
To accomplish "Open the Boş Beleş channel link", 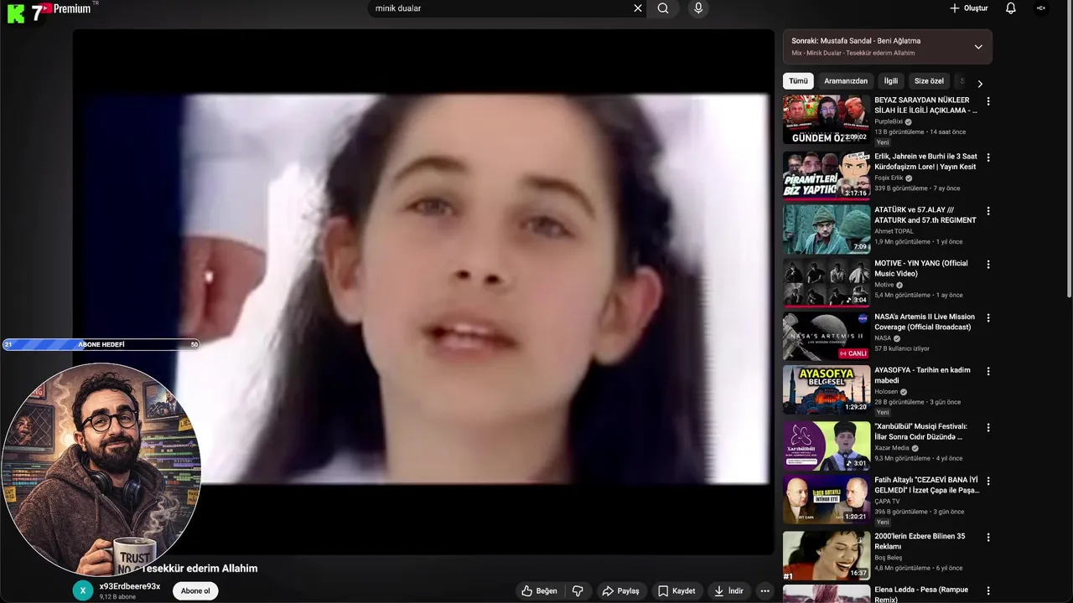I will coord(889,558).
